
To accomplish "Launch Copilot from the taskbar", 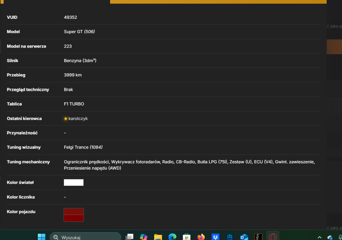I will click(144, 237).
